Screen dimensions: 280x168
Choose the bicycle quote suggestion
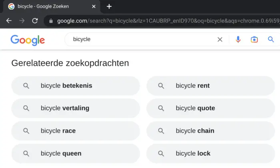point(210,108)
